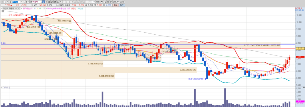Click the 전 button before stock code
The height and width of the screenshot is (107, 305).
point(10,2)
